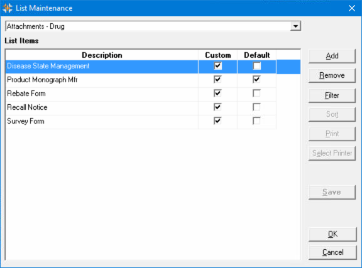Click the List Maintenance app icon
The height and width of the screenshot is (268, 362).
[8, 8]
